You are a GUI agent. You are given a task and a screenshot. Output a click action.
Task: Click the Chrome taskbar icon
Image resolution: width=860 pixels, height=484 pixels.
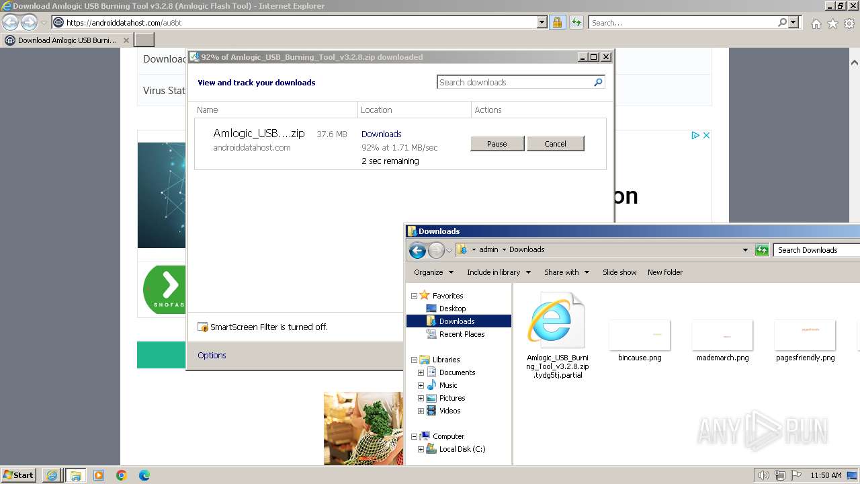[122, 475]
